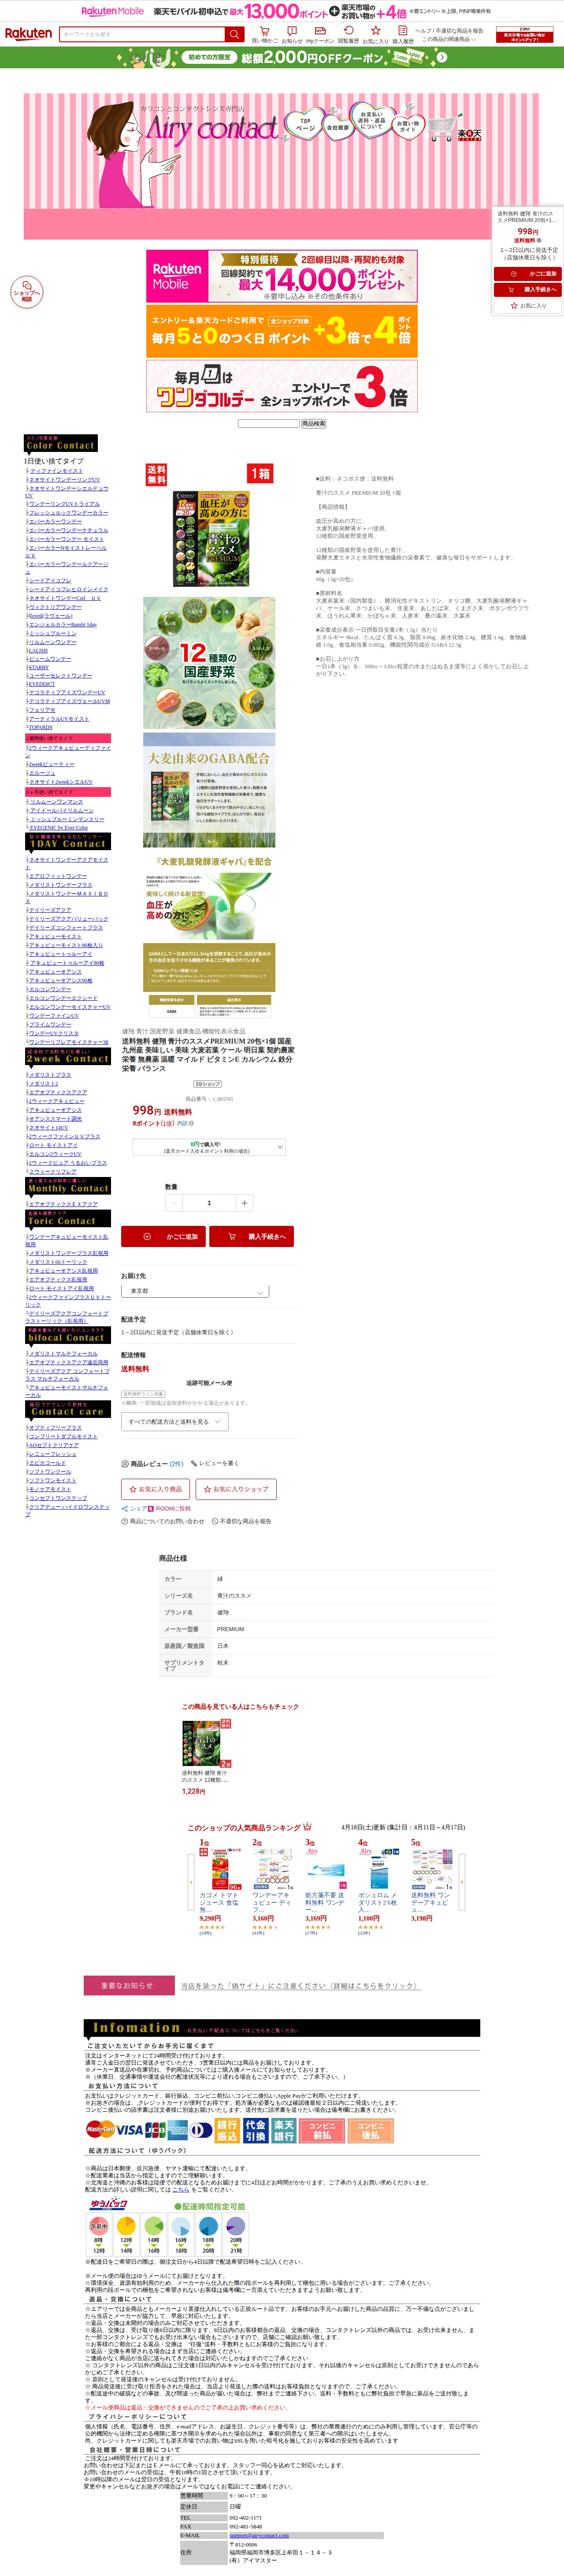Click the info icon next to 内訳

point(191,1123)
